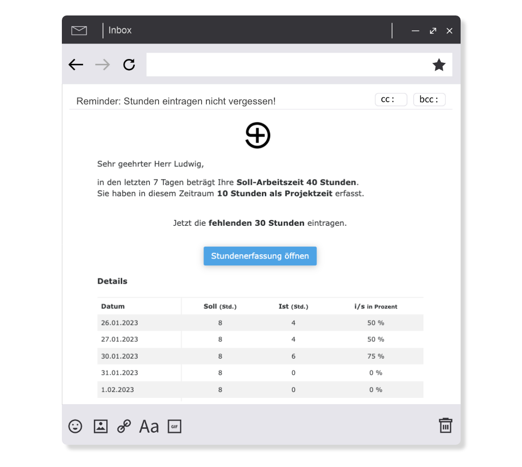The image size is (522, 467).
Task: Click the 50 % cell for 26.01.2023
Action: tap(376, 323)
